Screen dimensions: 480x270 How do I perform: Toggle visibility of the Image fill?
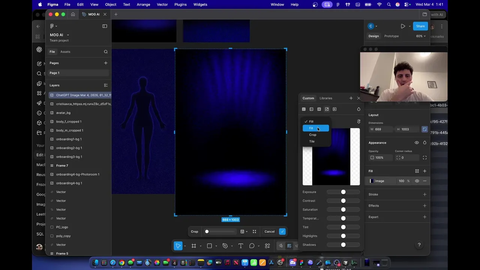coord(417,181)
